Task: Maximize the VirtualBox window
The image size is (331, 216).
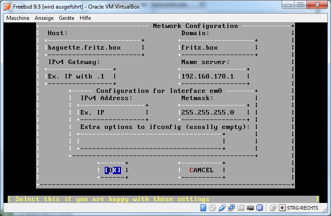Action: pos(300,5)
